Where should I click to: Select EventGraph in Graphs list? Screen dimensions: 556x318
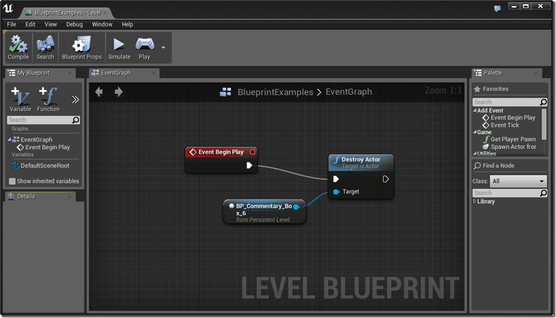click(36, 140)
